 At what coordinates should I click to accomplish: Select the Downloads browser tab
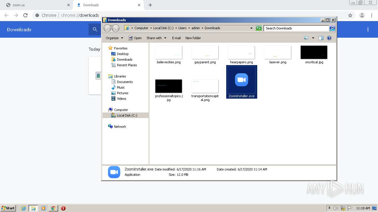coord(108,5)
